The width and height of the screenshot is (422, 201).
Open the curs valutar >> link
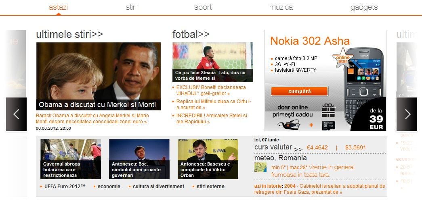coord(278,147)
